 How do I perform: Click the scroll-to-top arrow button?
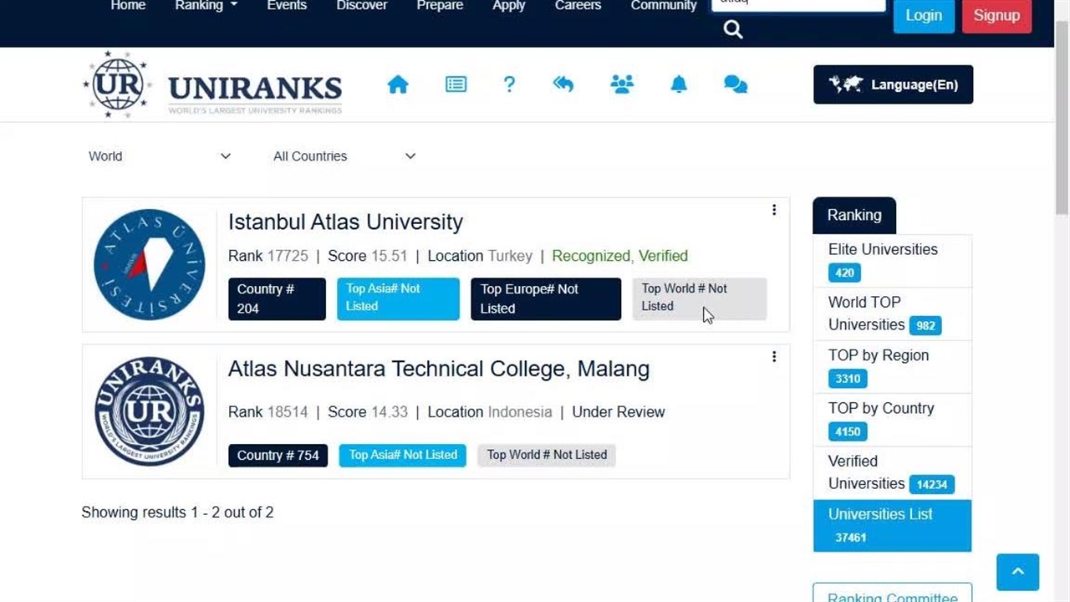[1017, 572]
